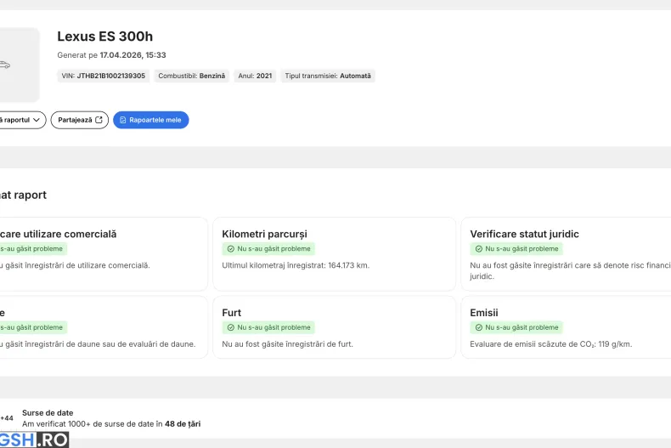Open the Furt report card
Image resolution: width=671 pixels, height=448 pixels.
click(x=331, y=327)
